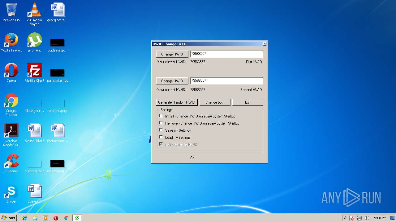The height and width of the screenshot is (222, 396).
Task: Click the network tray icon
Action: pos(359,218)
